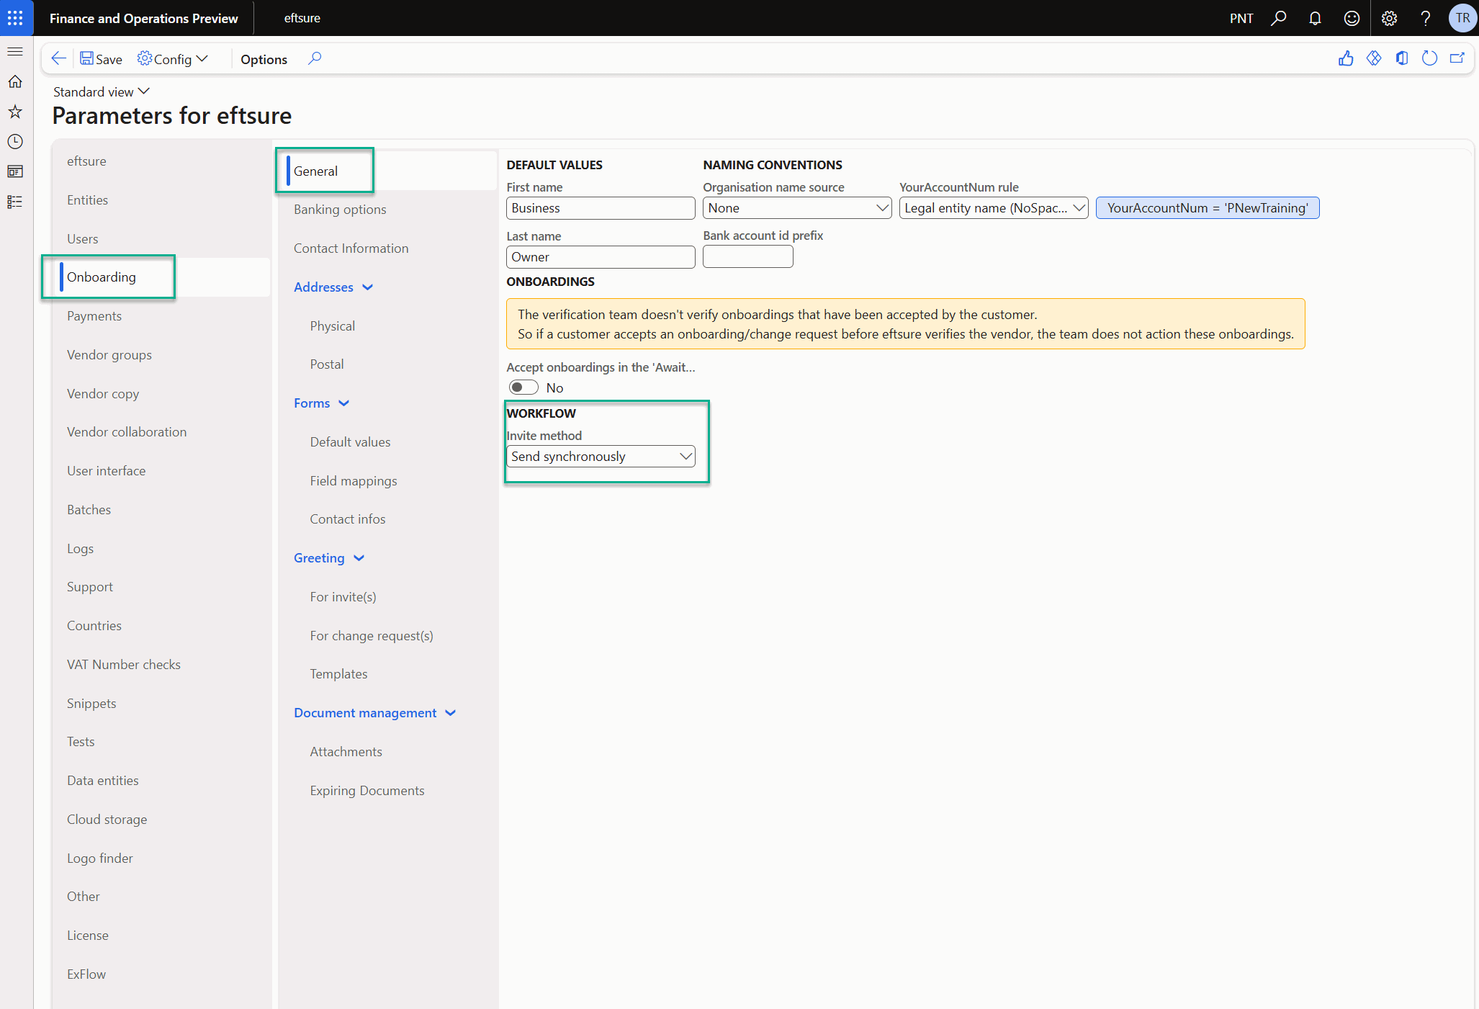
Task: Click the diamond icon in action pane
Action: click(x=1374, y=58)
